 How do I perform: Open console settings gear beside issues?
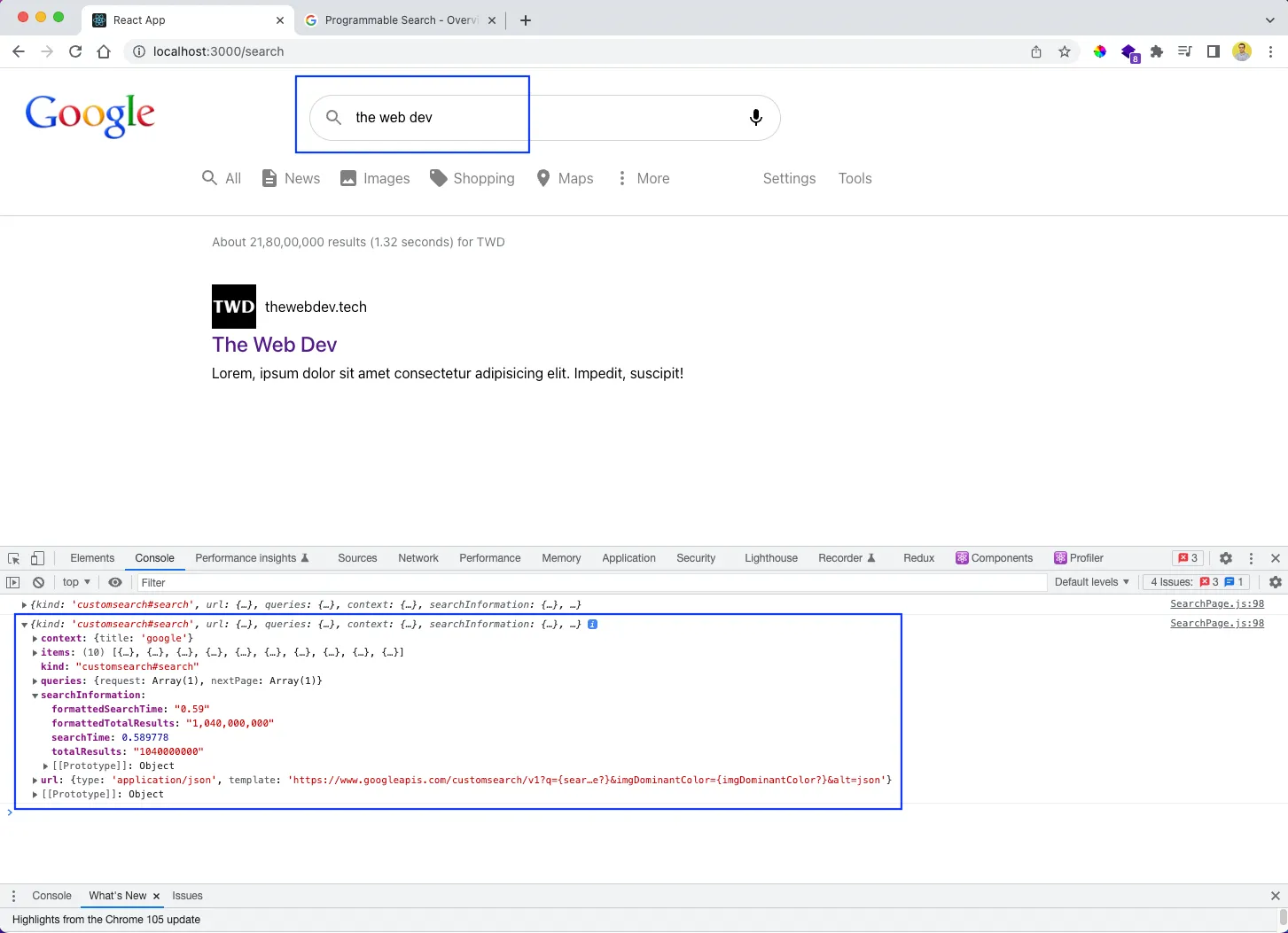click(1276, 582)
